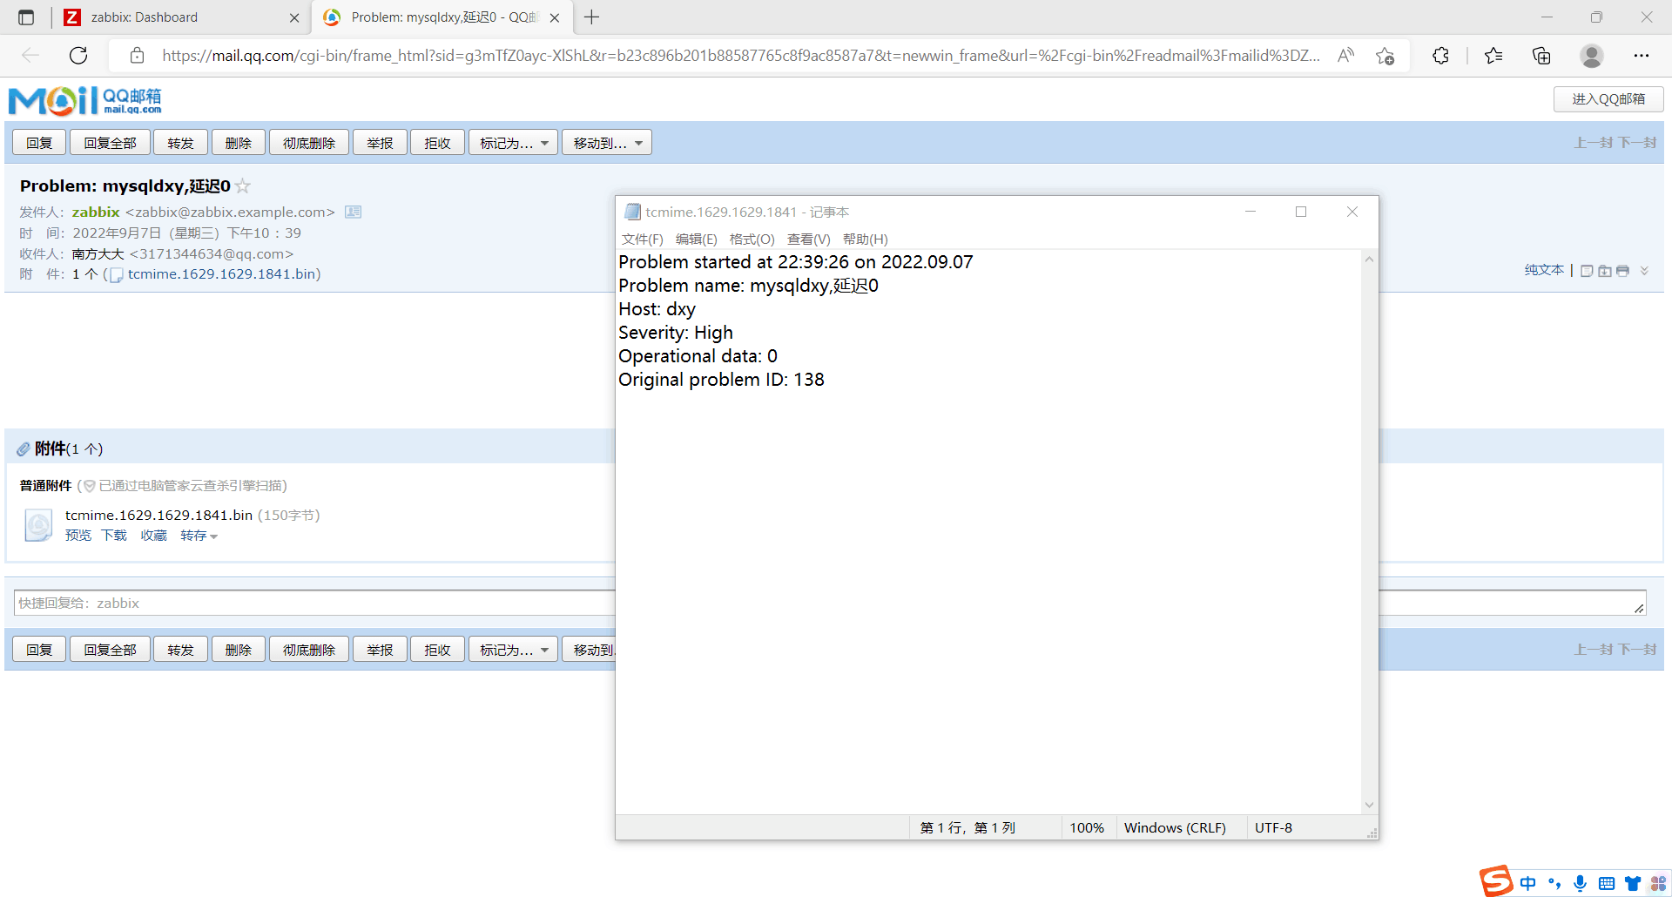Viewport: 1672px width, 897px height.
Task: Click the Sogou input method S logo
Action: 1496,881
